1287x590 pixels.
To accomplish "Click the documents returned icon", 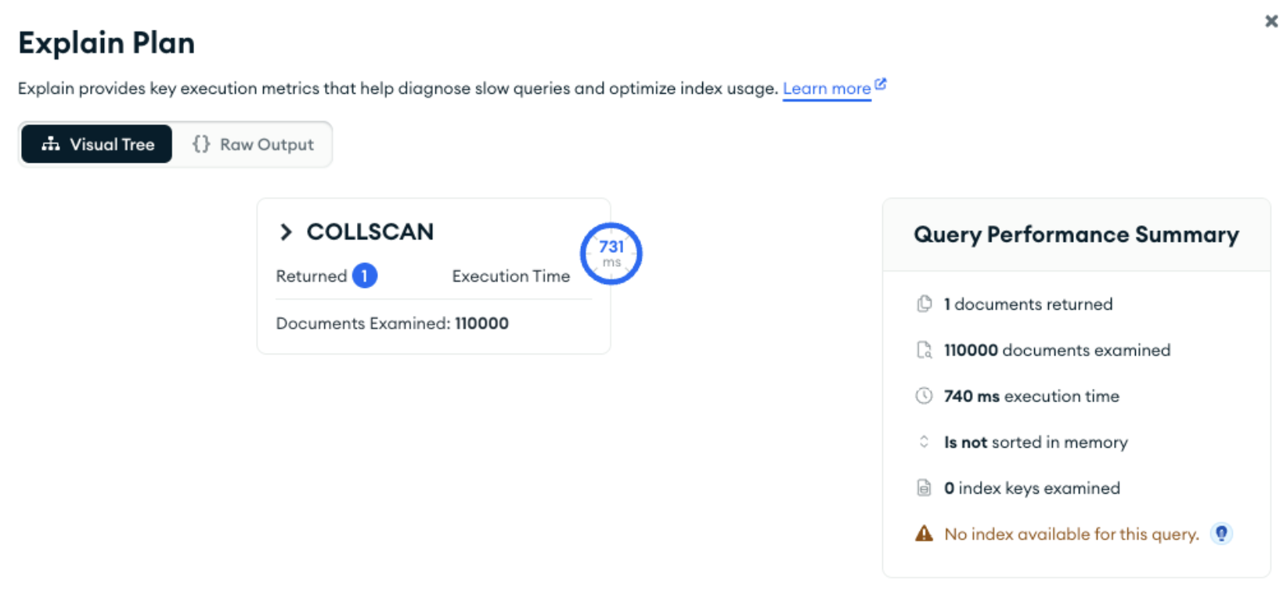I will click(x=924, y=304).
